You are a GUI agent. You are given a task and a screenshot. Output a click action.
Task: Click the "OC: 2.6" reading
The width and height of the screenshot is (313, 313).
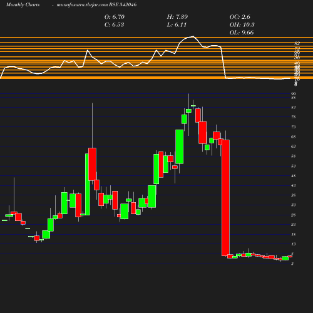240,17
